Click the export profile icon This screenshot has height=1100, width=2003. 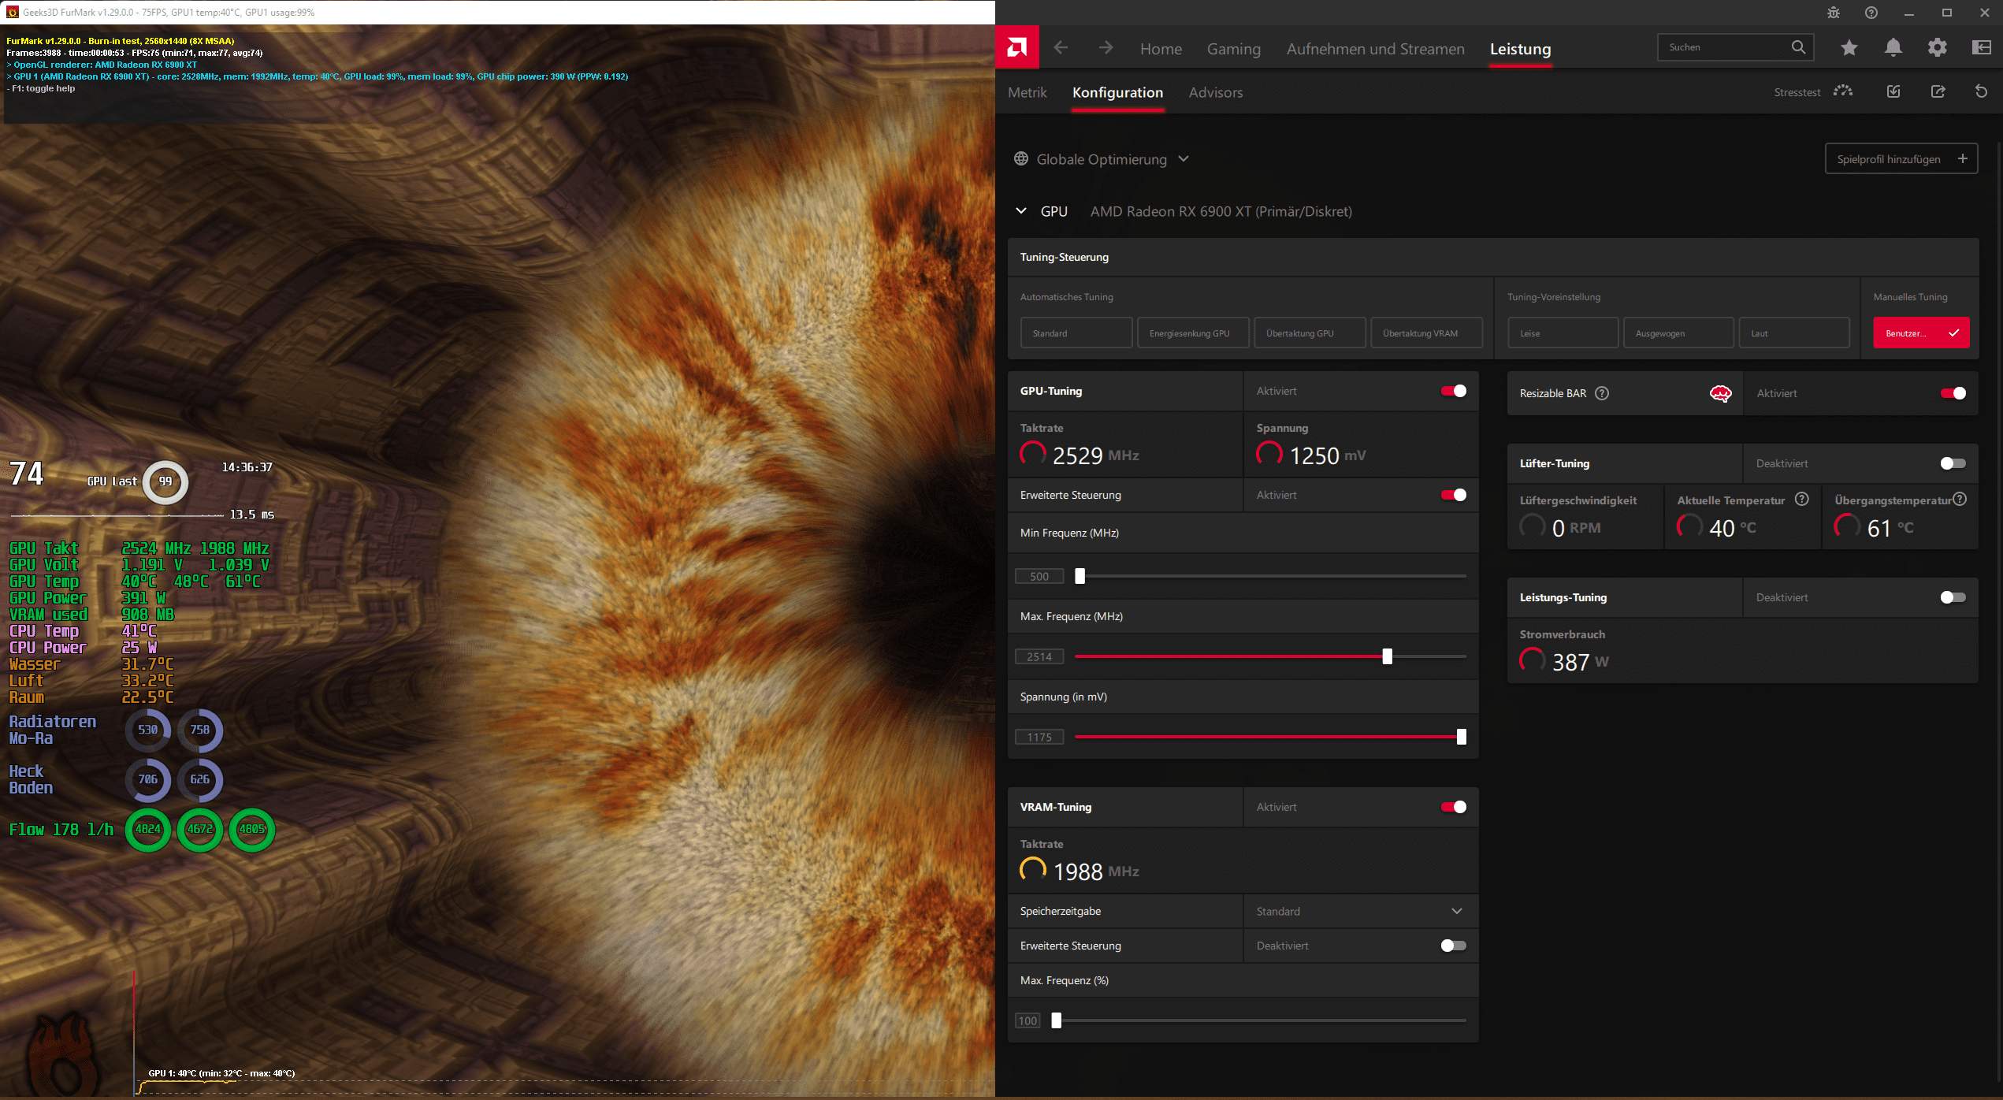point(1938,91)
